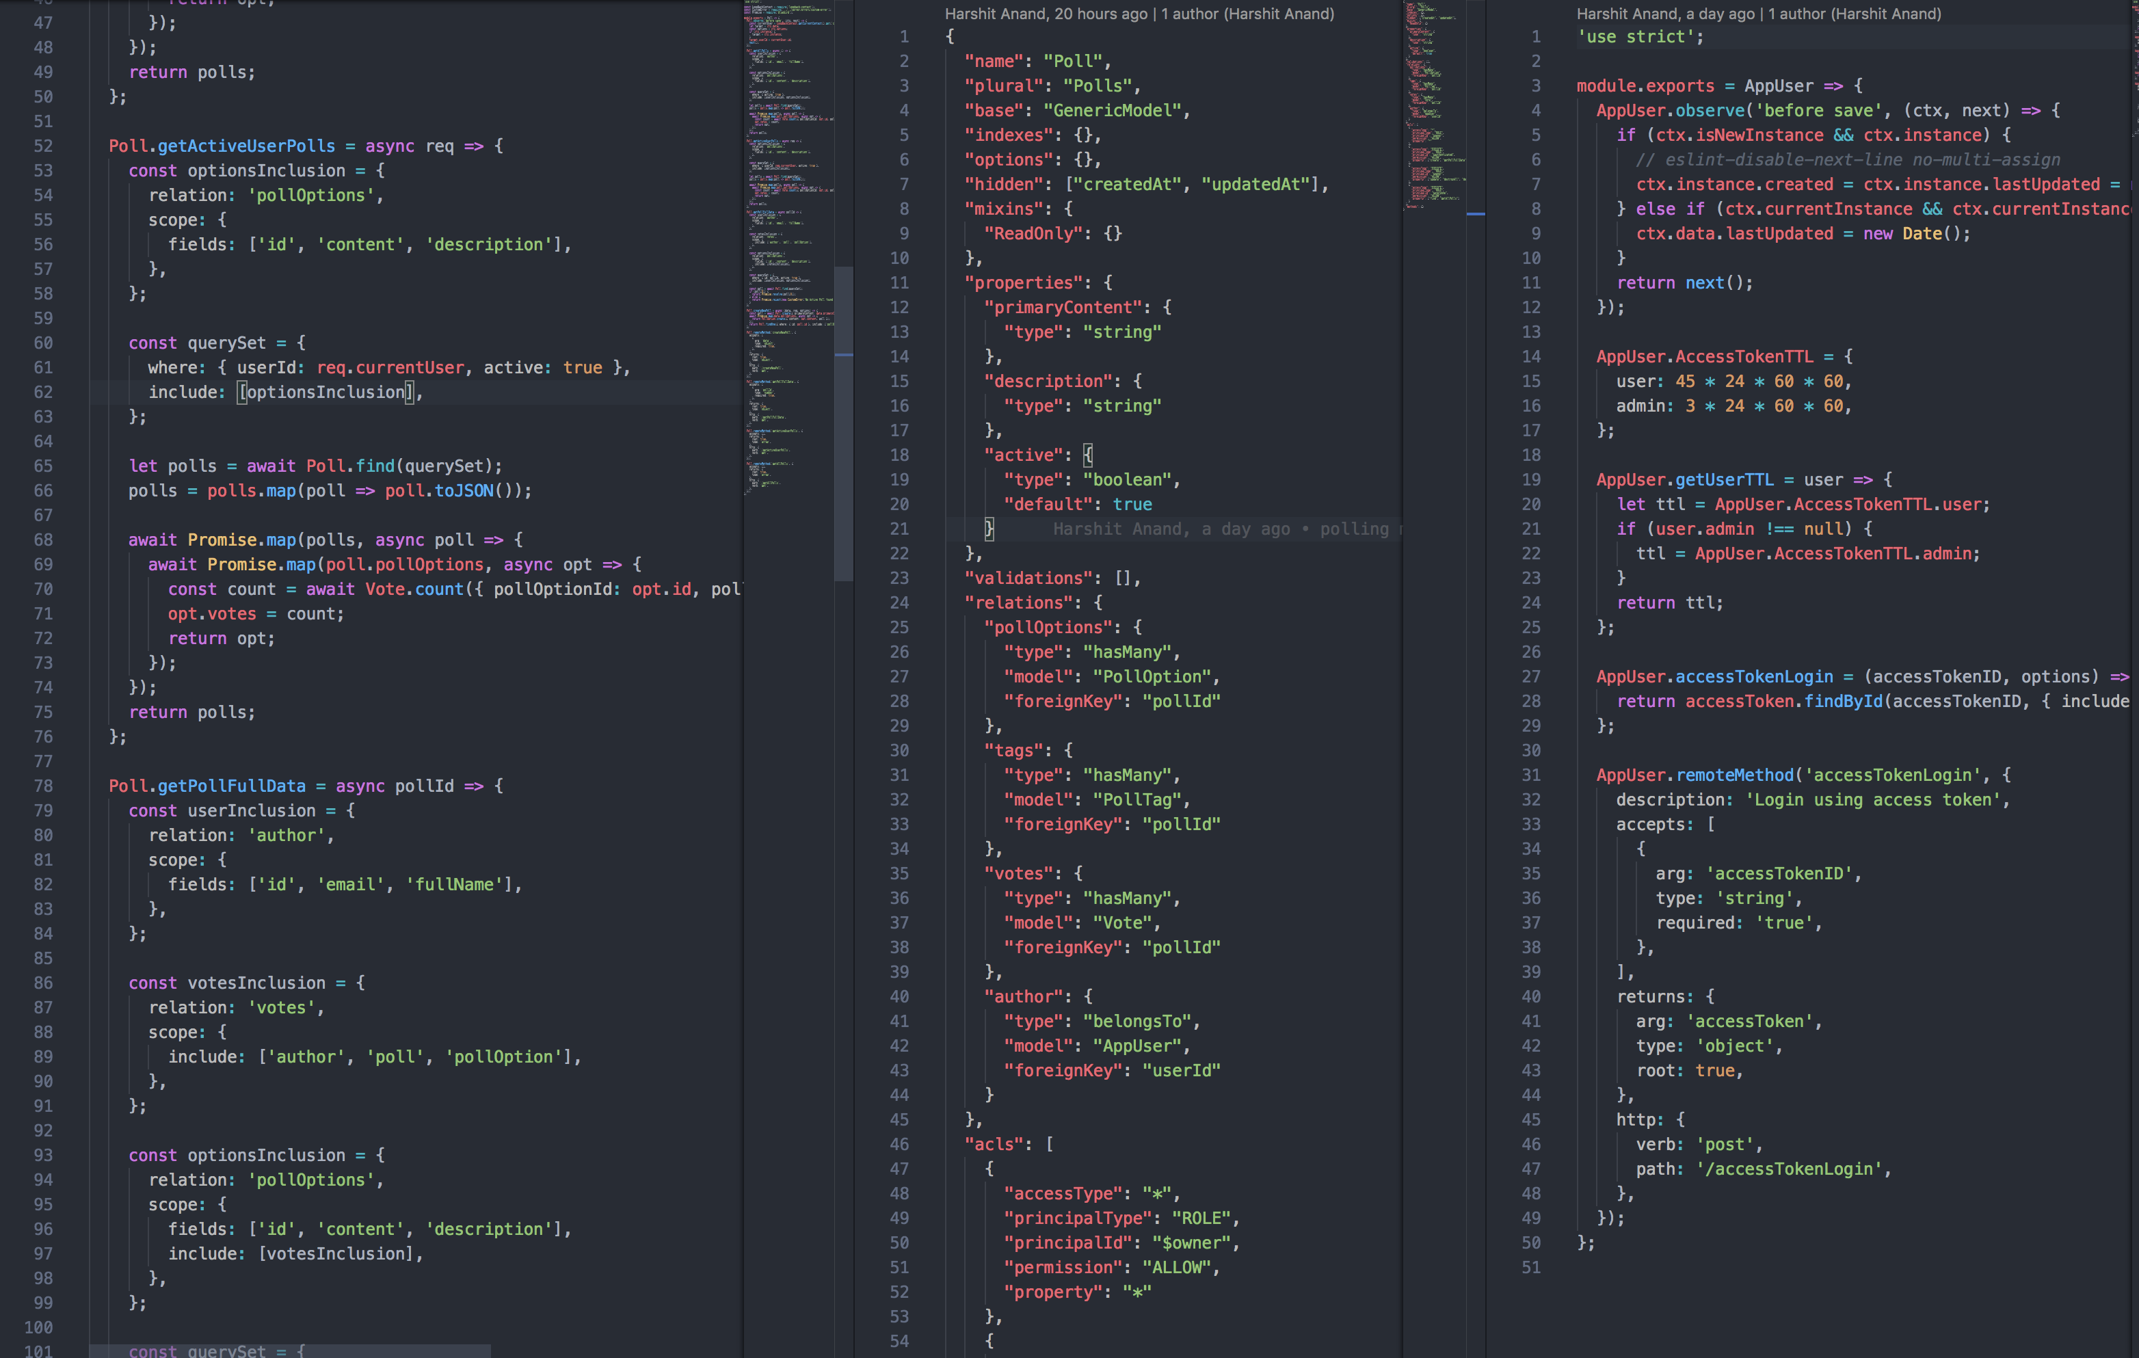Image resolution: width=2139 pixels, height=1358 pixels.
Task: Click the 'Harshit Anand, 20 hours ago' code lens
Action: pos(1045,13)
